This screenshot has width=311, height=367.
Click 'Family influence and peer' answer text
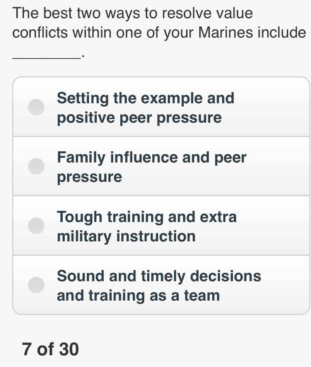tap(152, 158)
